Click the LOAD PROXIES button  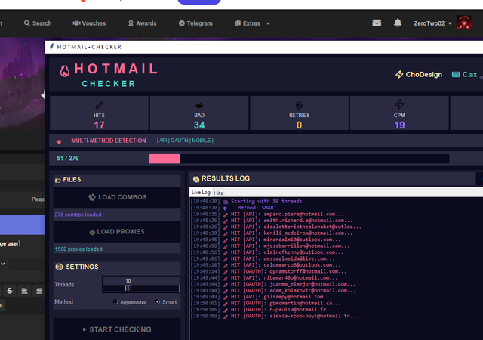pyautogui.click(x=117, y=232)
